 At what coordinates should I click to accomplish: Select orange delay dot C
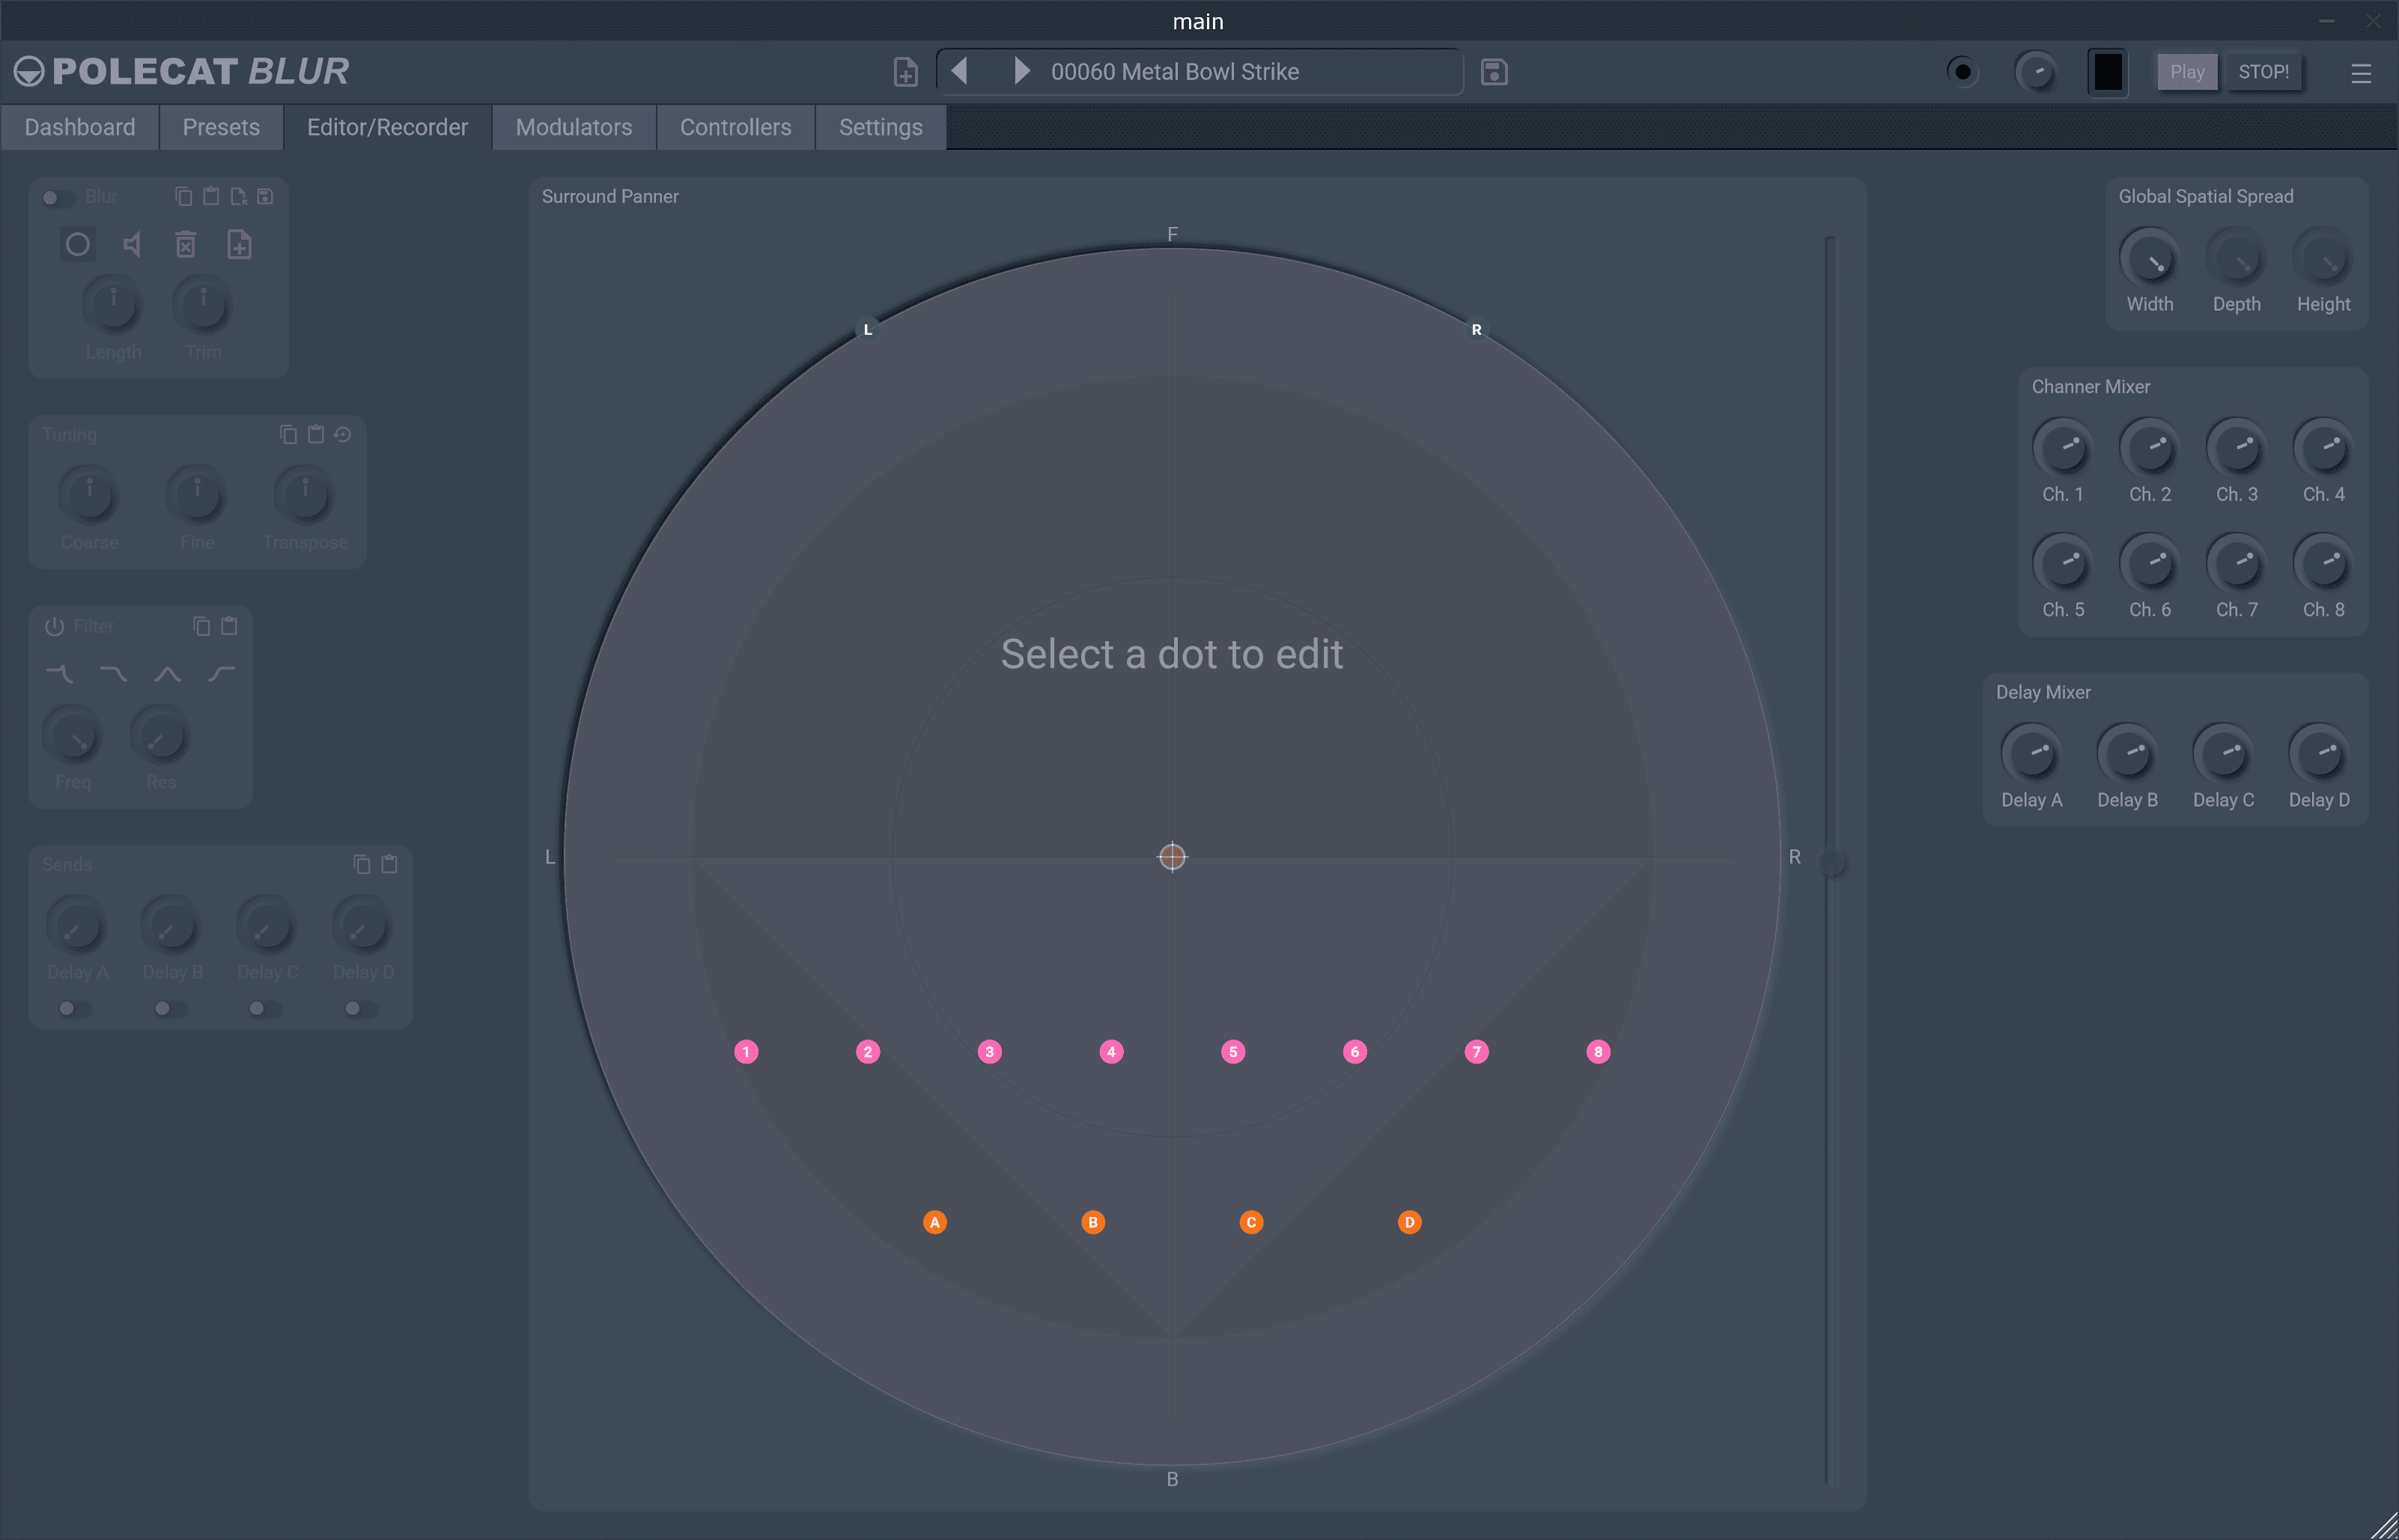coord(1251,1222)
